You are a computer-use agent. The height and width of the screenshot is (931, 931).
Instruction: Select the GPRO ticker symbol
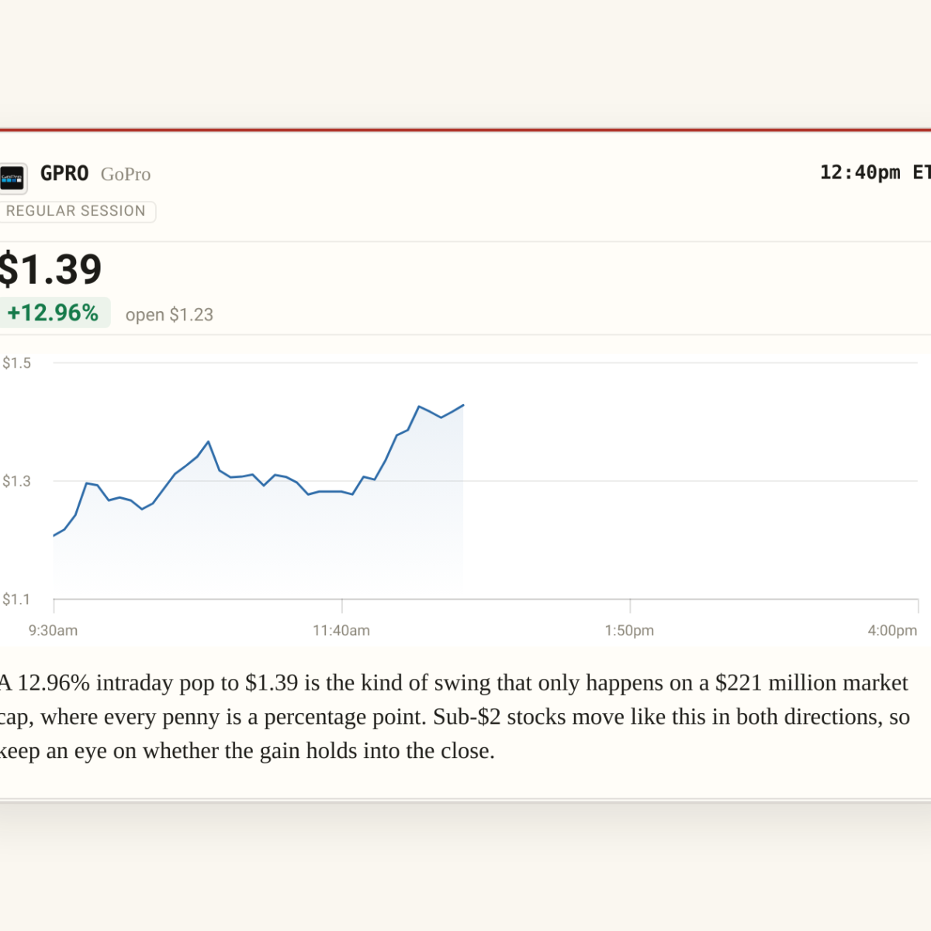tap(64, 173)
